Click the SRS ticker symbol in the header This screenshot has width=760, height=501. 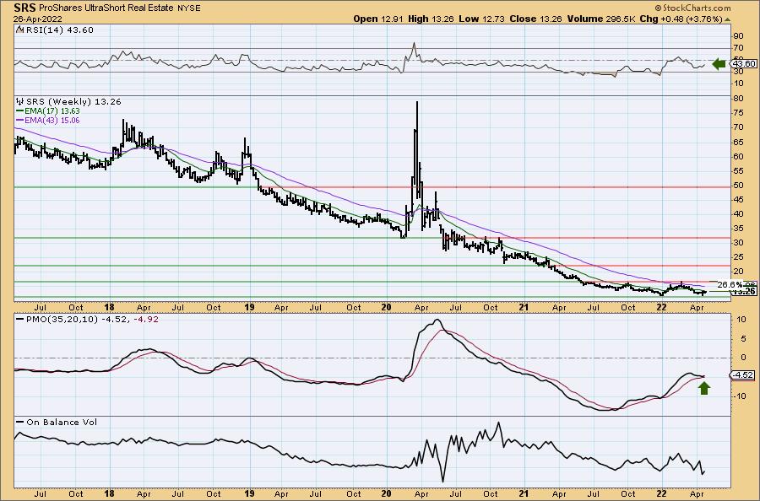coord(25,8)
